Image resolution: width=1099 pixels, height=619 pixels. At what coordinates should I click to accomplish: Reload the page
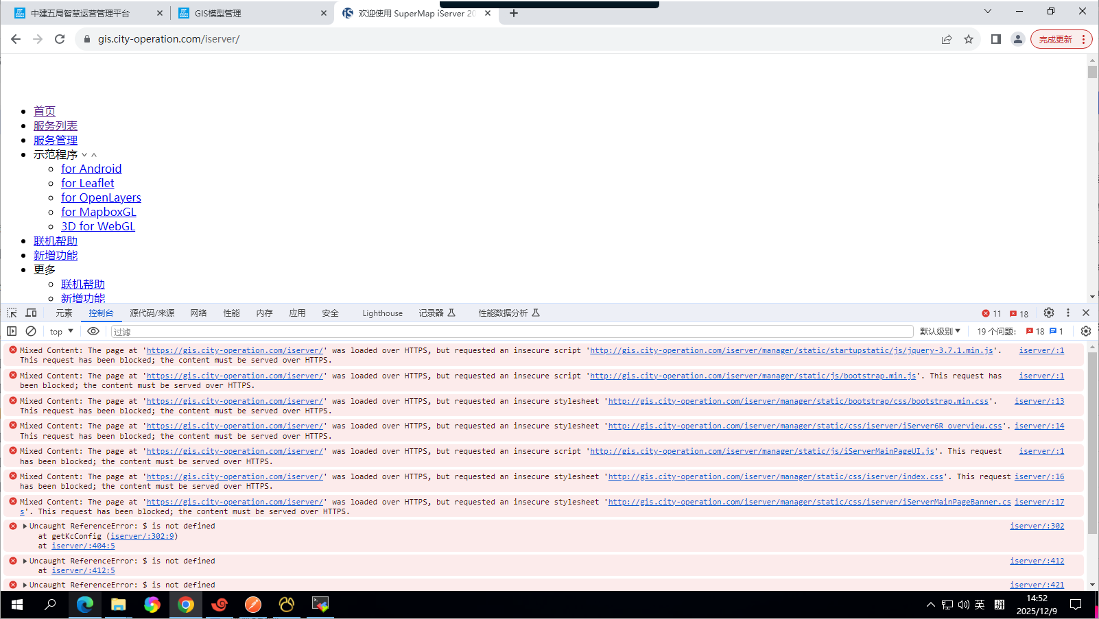60,39
